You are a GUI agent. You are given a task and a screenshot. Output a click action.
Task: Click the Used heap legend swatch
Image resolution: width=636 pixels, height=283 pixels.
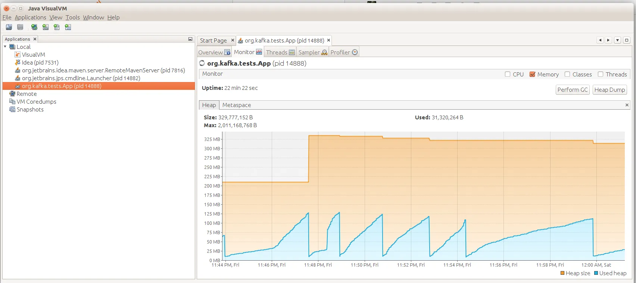(x=596, y=273)
